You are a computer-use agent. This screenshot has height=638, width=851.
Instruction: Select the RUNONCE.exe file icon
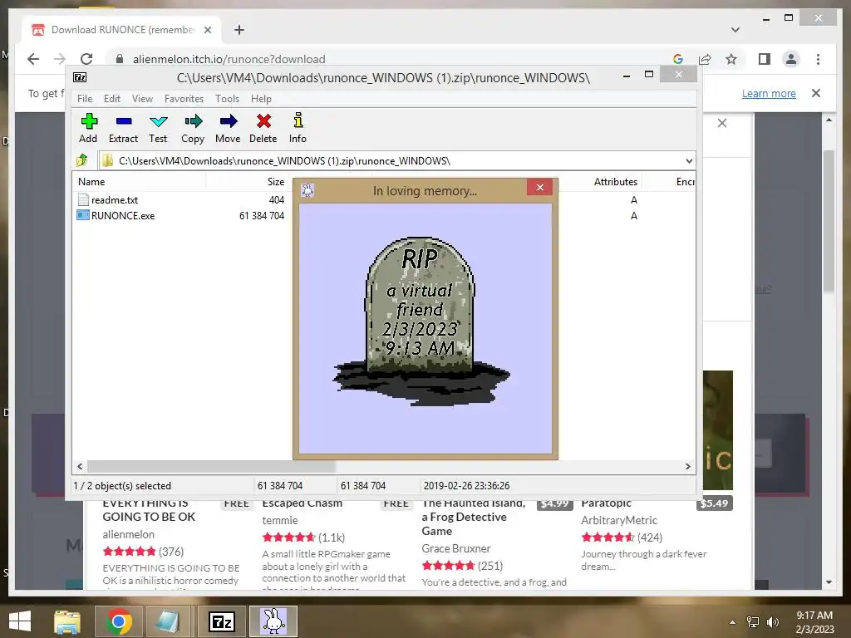[x=82, y=215]
